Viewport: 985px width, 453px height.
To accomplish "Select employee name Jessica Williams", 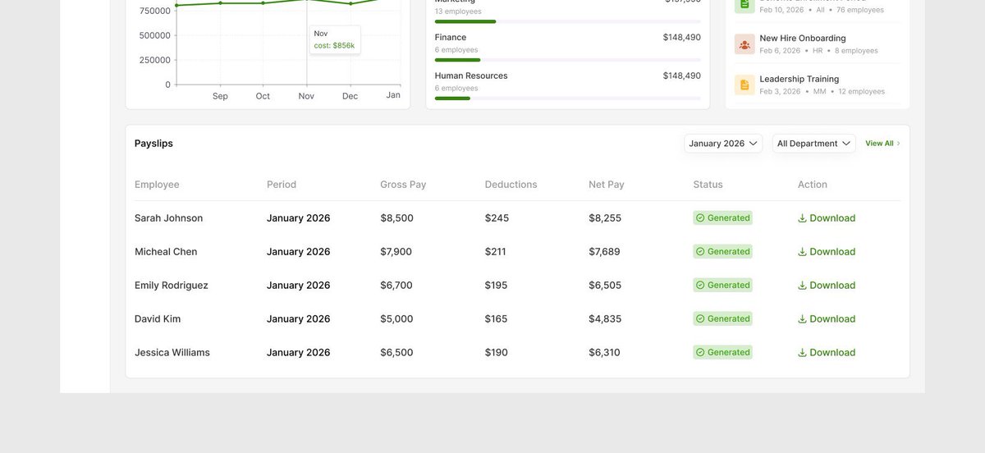I will (x=172, y=353).
